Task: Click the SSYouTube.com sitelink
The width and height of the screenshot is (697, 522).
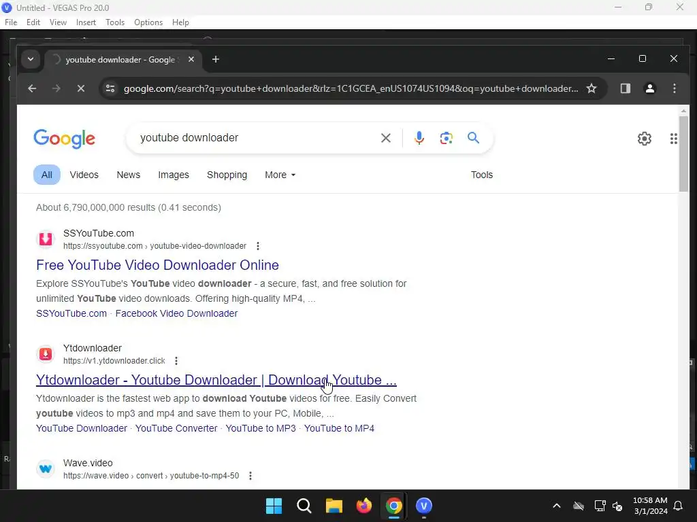Action: click(71, 313)
